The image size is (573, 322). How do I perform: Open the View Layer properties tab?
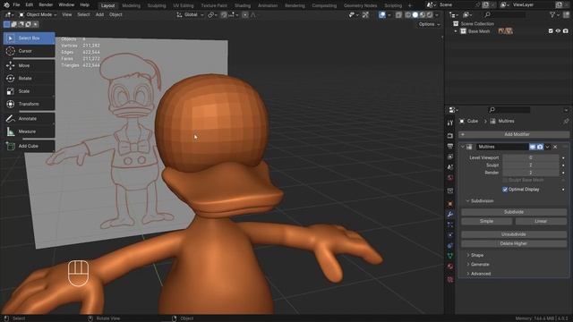pyautogui.click(x=450, y=157)
